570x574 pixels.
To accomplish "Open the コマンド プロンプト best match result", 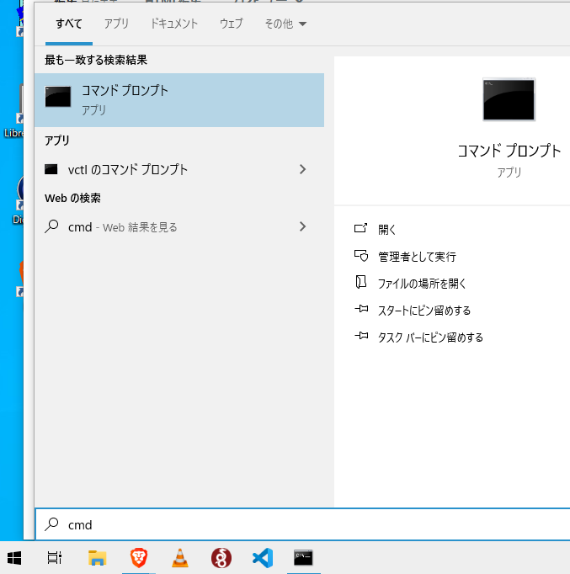I will 179,100.
